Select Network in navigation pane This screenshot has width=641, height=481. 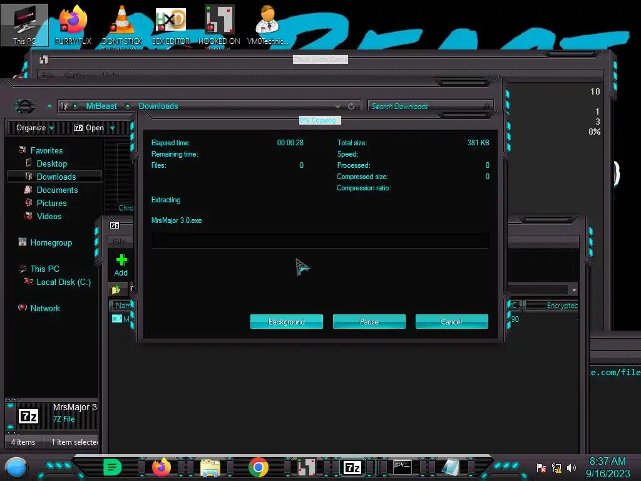(x=45, y=308)
